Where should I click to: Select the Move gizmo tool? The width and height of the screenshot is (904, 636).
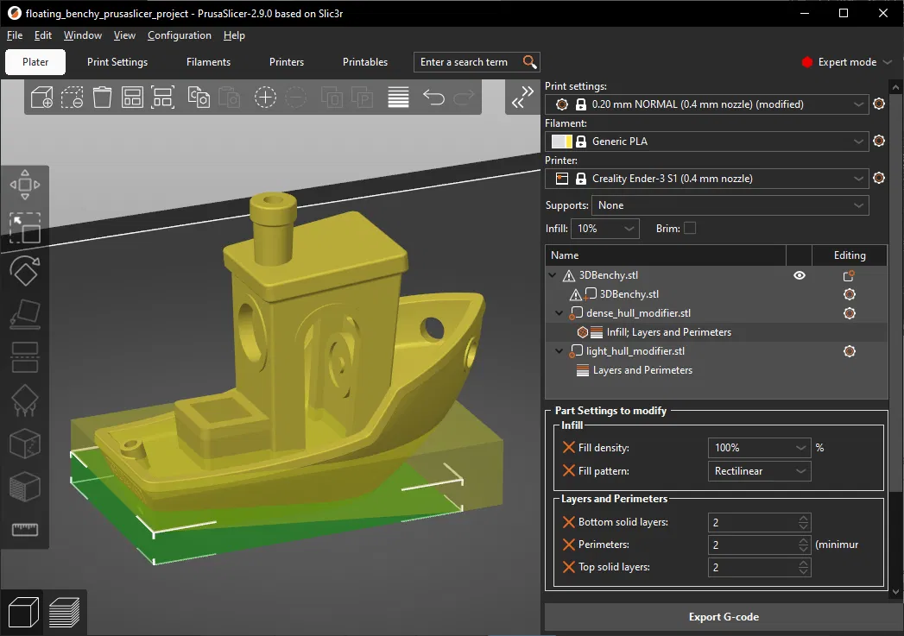(25, 185)
